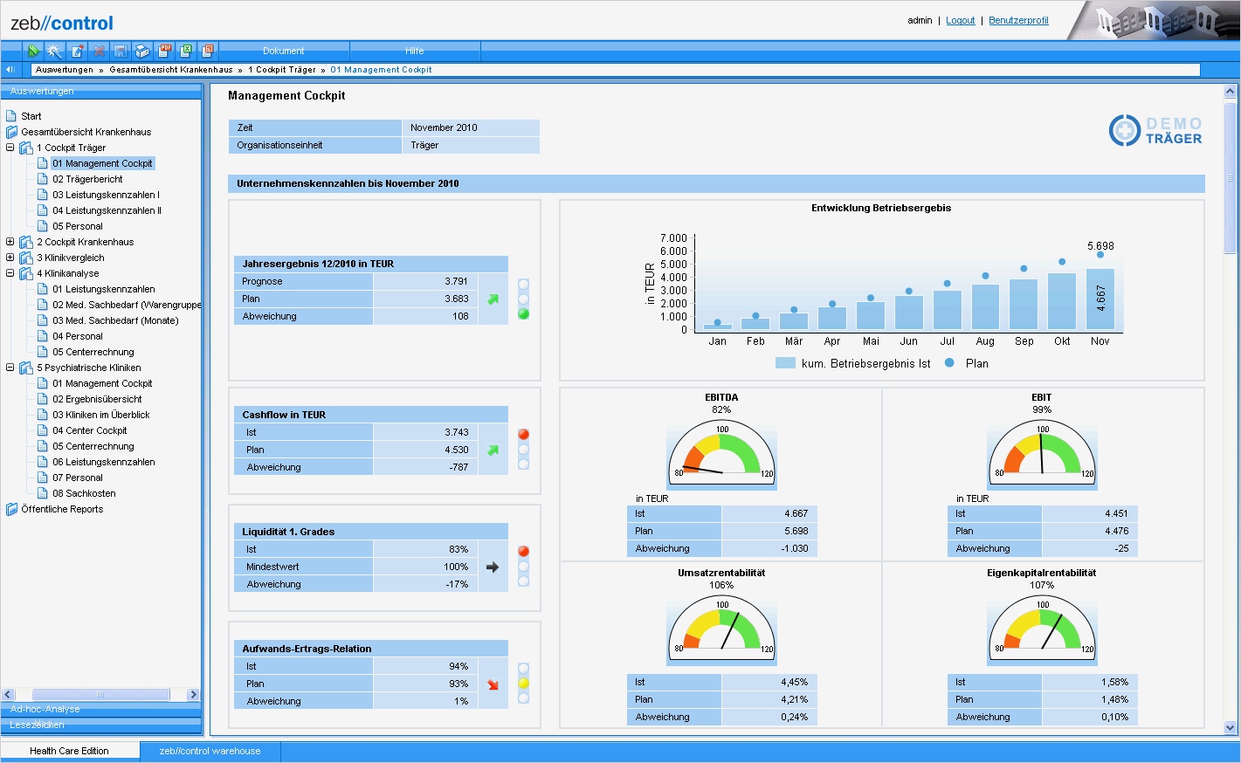The image size is (1241, 763).
Task: Click the edit document toolbar icon
Action: pos(76,51)
